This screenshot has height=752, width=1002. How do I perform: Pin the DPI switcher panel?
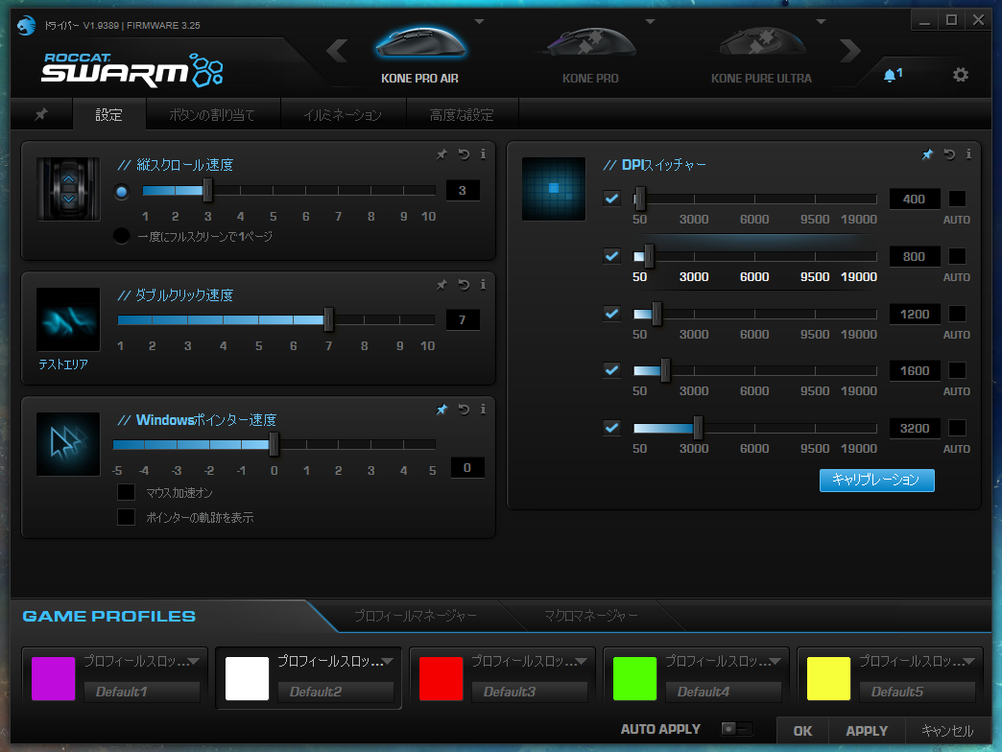[x=927, y=153]
